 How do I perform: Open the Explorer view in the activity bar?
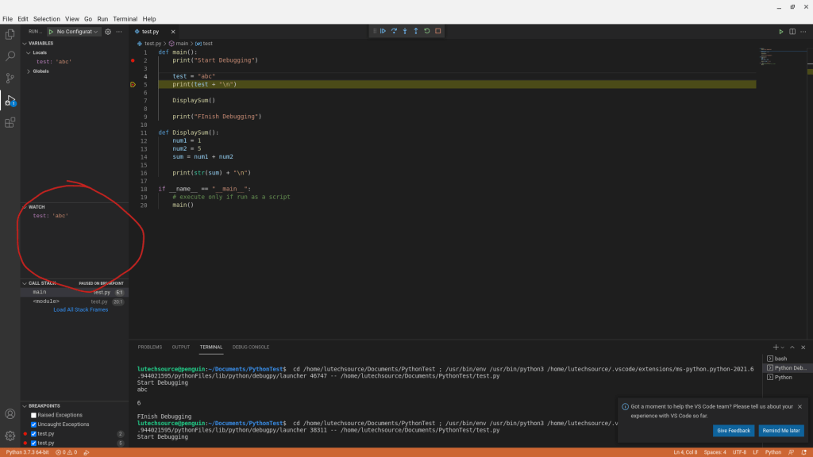[10, 34]
